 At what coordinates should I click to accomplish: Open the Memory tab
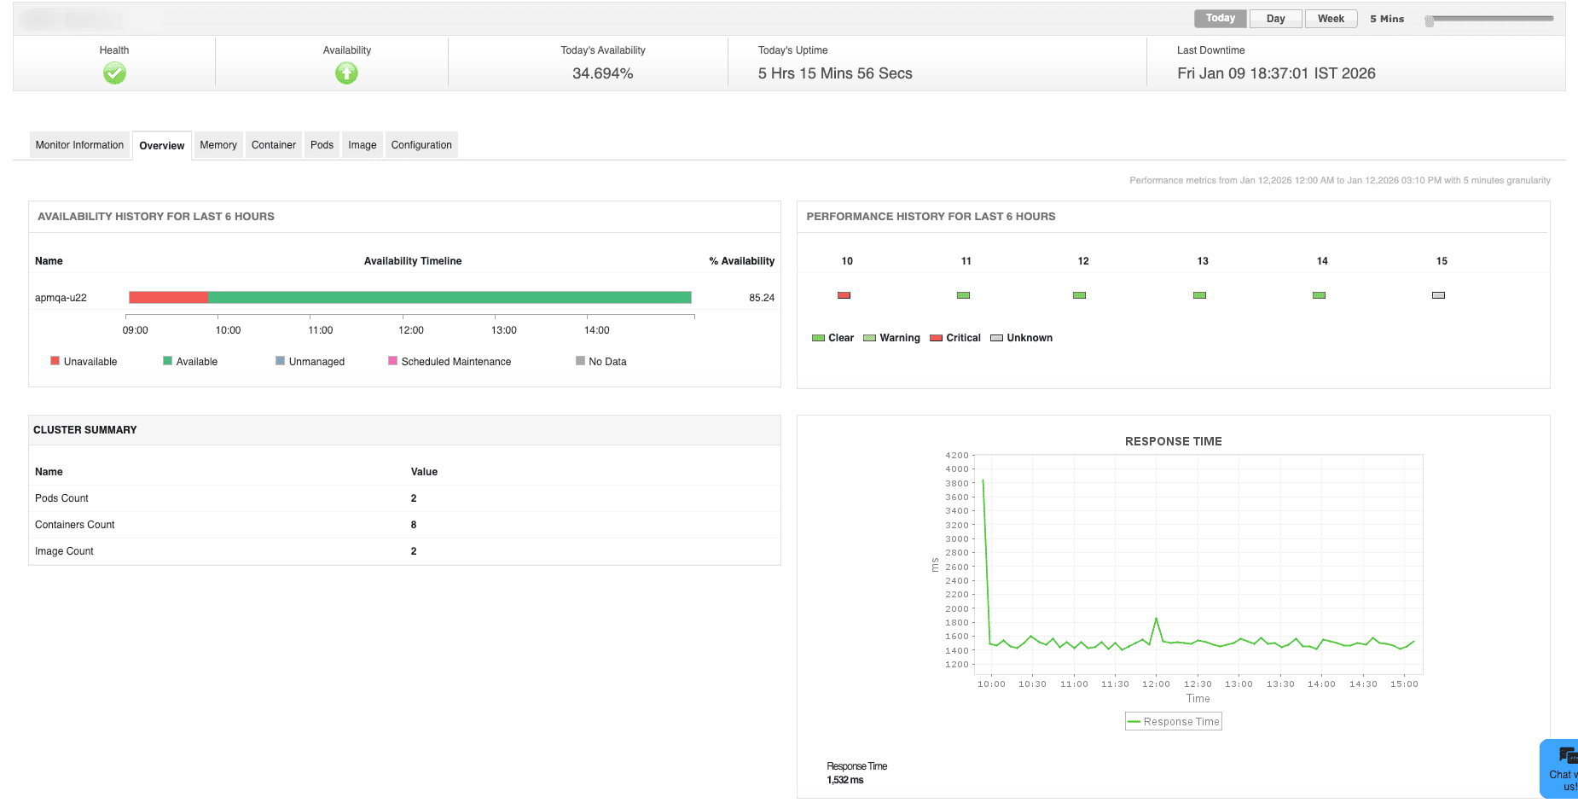pos(218,144)
